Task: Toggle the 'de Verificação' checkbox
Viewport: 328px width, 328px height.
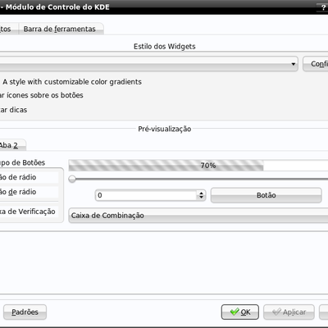Action: click(x=28, y=212)
